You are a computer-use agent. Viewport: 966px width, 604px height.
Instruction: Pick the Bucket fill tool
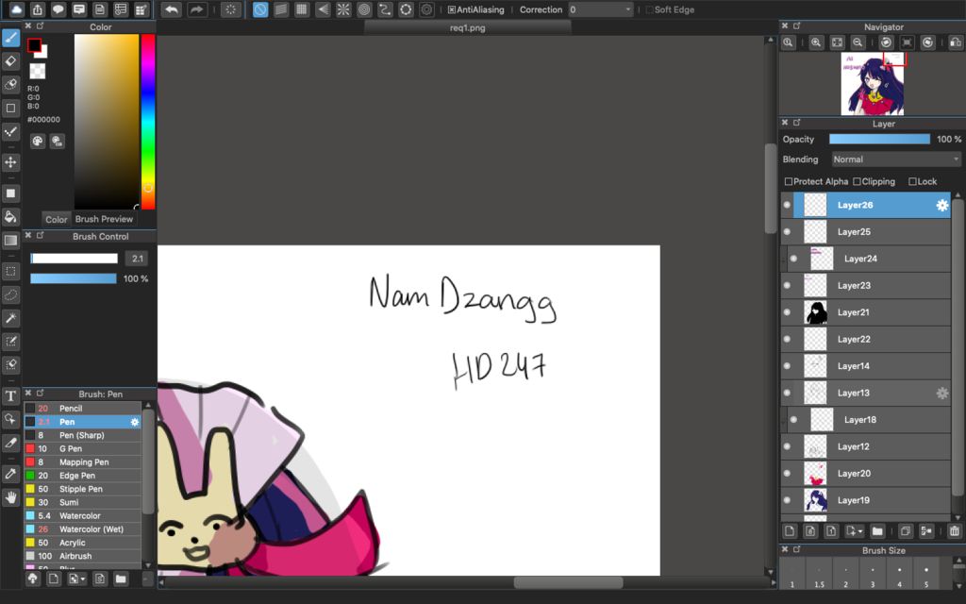[11, 217]
